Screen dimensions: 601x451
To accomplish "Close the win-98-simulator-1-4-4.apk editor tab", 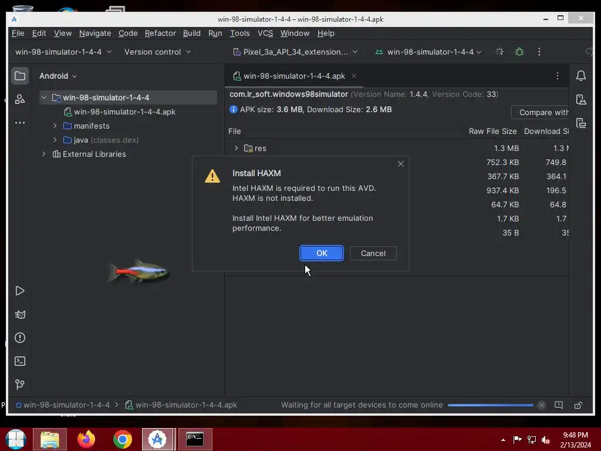I will click(354, 76).
